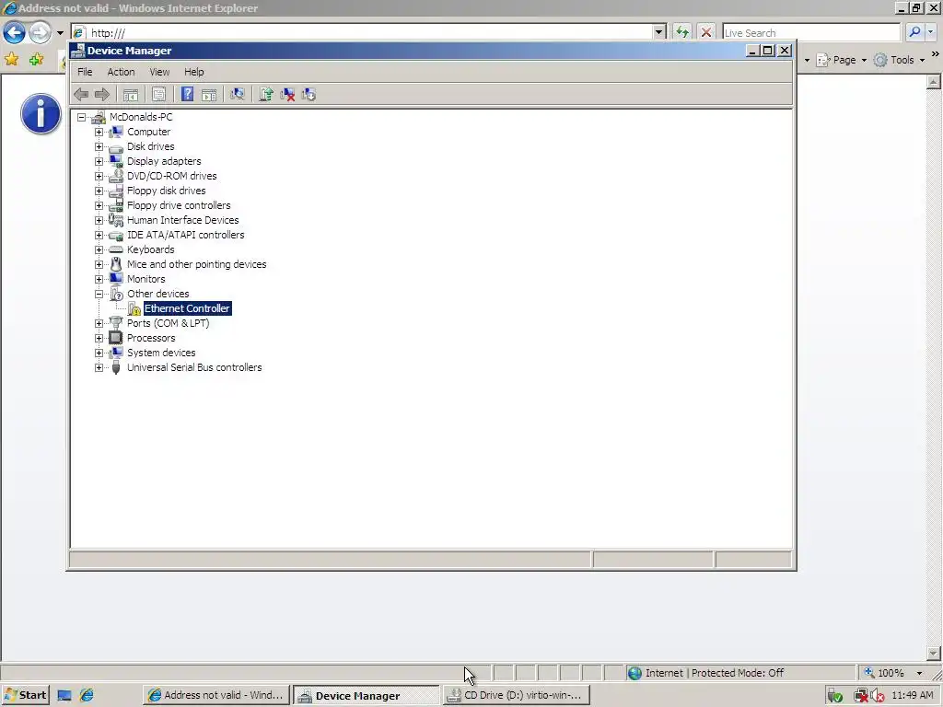Viewport: 943px width, 707px height.
Task: Expand the Disk drives category
Action: (99, 146)
